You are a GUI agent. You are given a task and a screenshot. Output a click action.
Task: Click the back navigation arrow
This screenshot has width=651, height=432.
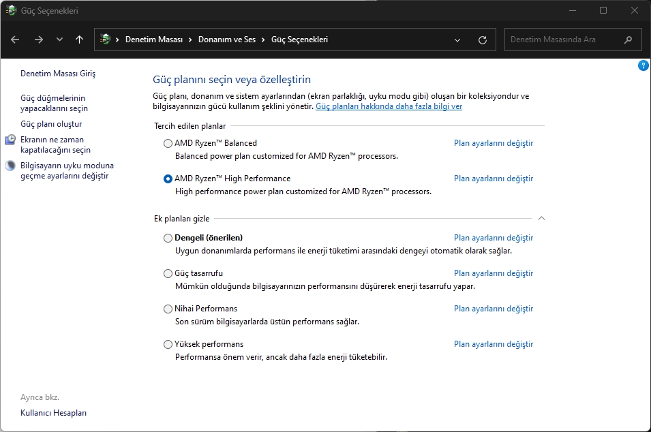pos(15,40)
